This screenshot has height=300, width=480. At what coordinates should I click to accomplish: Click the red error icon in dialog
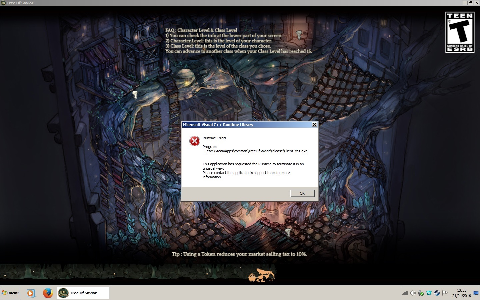coord(195,141)
